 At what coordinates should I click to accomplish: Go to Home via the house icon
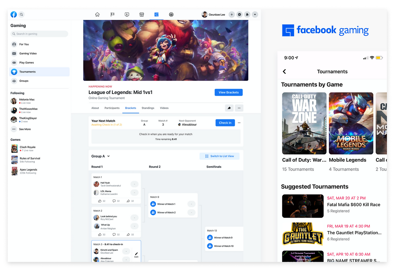pos(97,15)
